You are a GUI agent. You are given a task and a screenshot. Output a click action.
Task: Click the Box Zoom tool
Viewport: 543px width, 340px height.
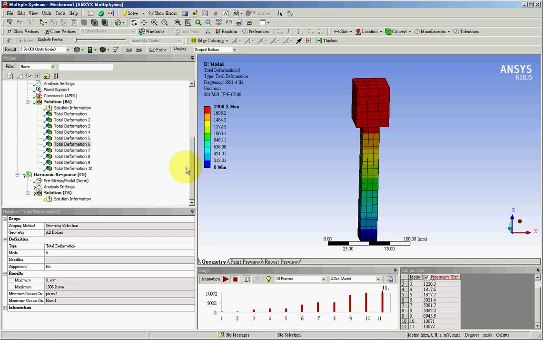click(x=165, y=22)
